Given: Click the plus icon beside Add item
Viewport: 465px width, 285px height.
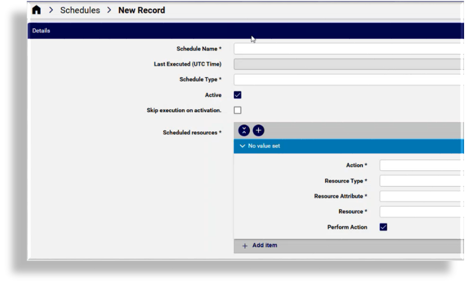Looking at the screenshot, I should pyautogui.click(x=245, y=245).
